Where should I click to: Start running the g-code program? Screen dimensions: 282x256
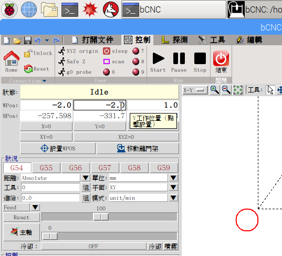click(x=158, y=62)
